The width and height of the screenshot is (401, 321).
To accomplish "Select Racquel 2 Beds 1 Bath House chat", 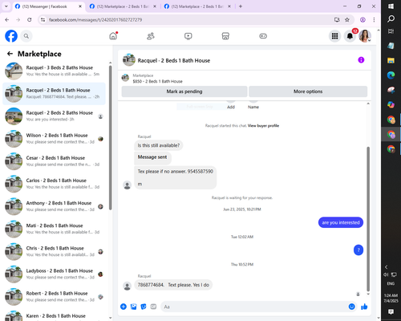I will [x=54, y=94].
